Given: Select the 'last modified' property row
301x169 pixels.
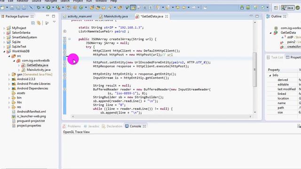Looking at the screenshot, I should tap(284, 89).
